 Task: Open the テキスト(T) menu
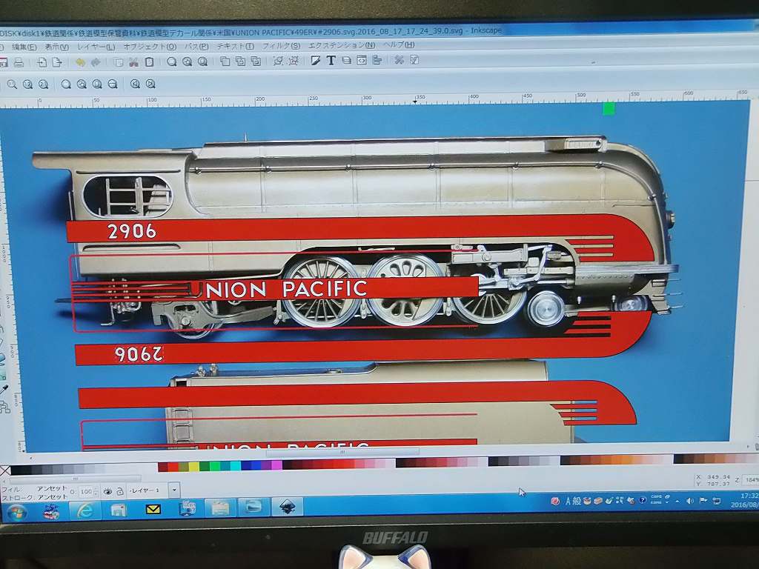click(235, 46)
